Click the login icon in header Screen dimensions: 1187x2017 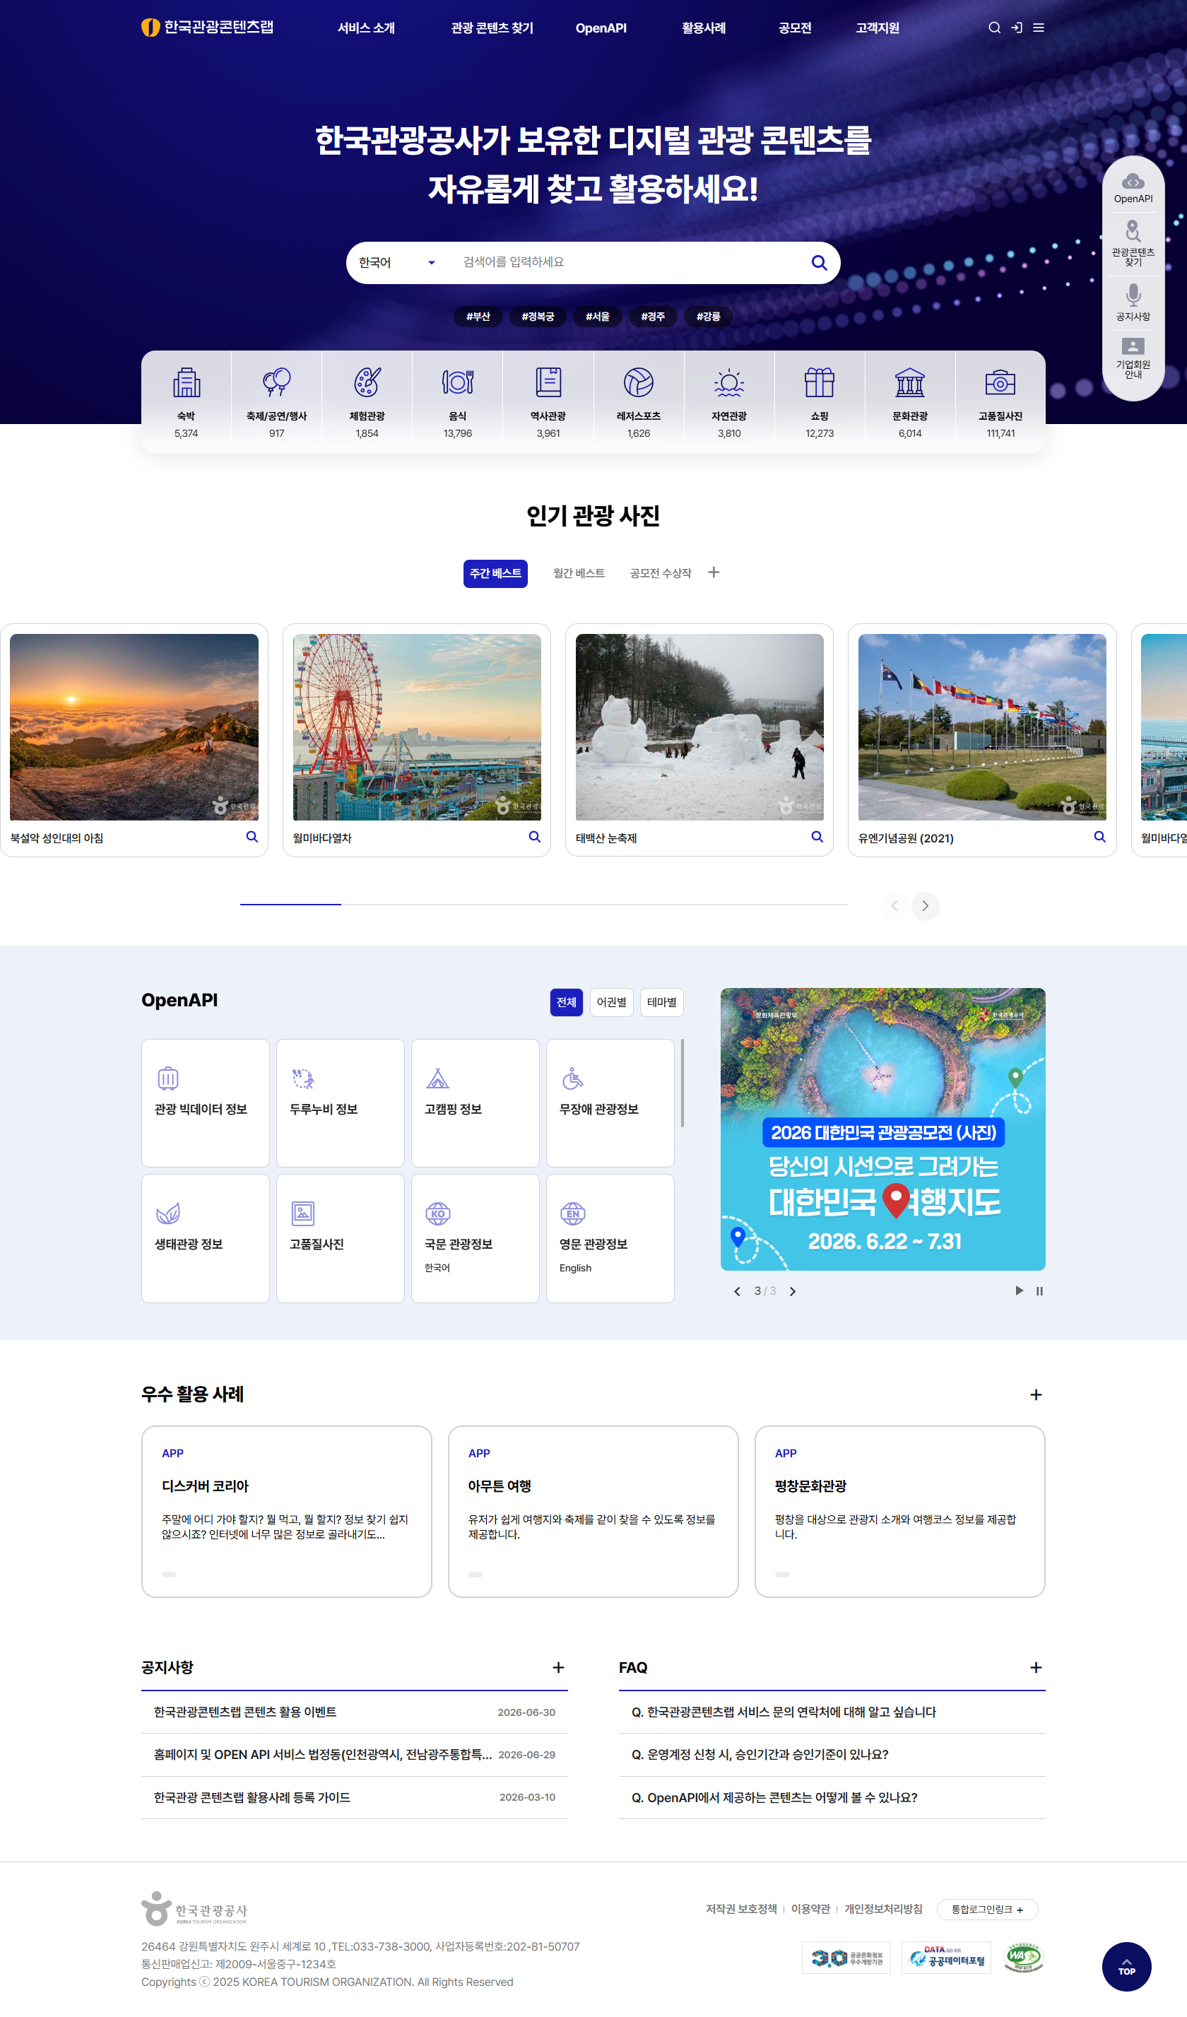1017,28
